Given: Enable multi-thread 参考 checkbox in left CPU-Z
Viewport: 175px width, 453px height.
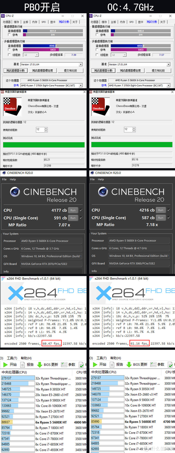Looking at the screenshot, I should point(9,50).
